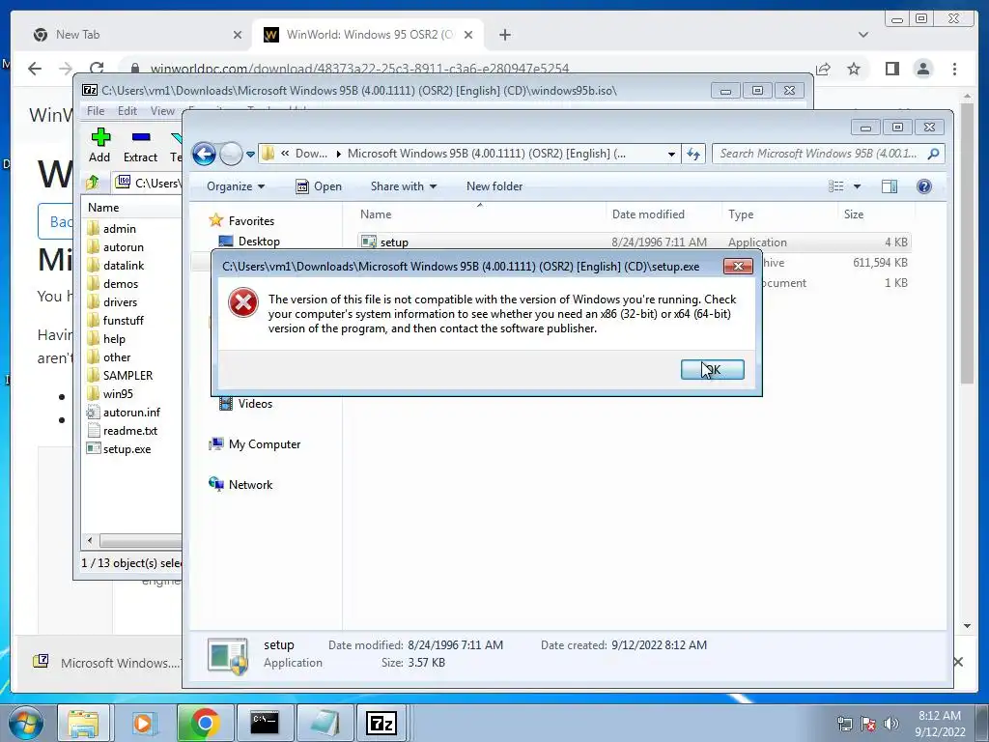The image size is (989, 742).
Task: Close the Chrome downloads bar
Action: pos(958,662)
